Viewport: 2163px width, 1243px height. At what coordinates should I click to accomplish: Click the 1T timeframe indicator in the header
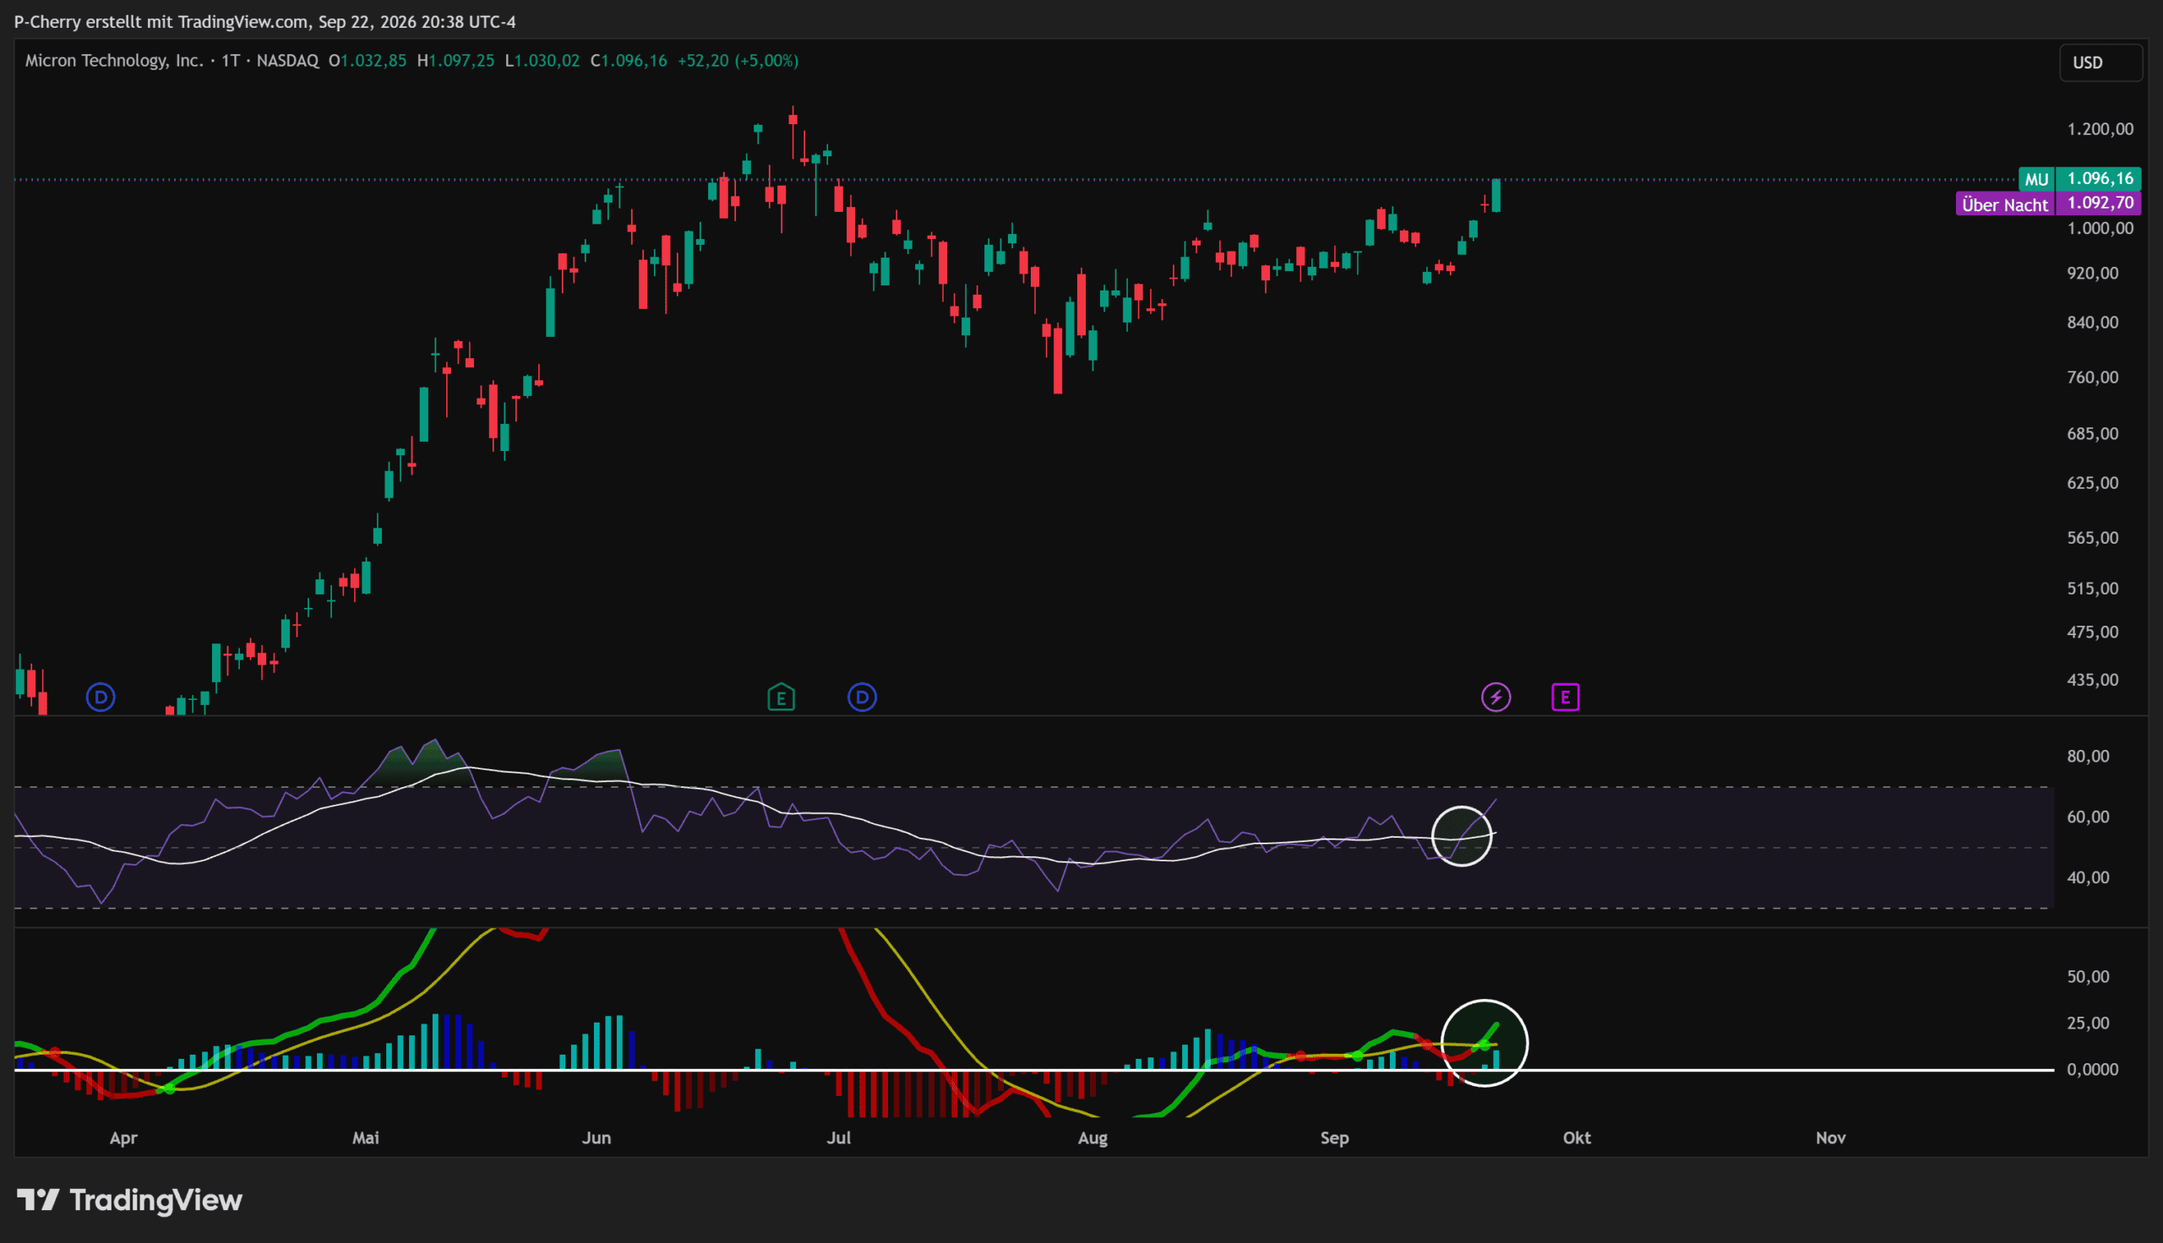point(230,61)
